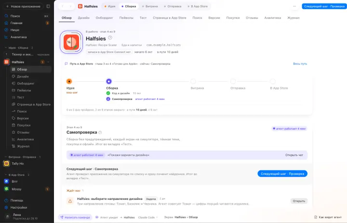Click top-right Следующий шаг · Проверка button

[324, 6]
